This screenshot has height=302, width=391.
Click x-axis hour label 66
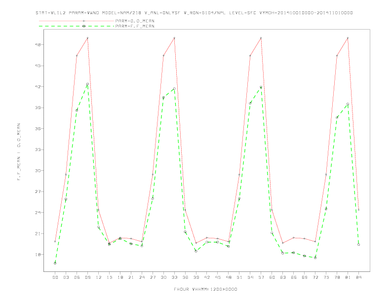[294, 277]
